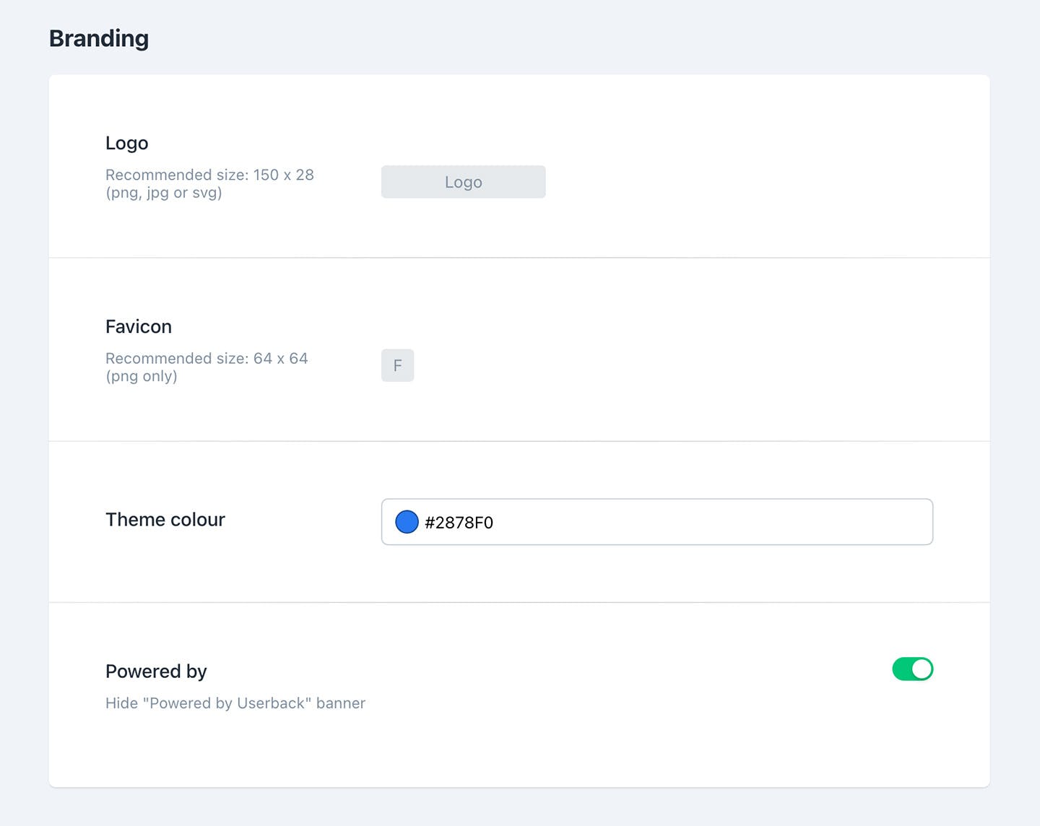Click the favicon "F" placeholder box
This screenshot has width=1040, height=826.
397,365
